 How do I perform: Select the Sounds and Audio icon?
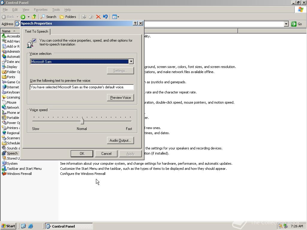[x=4, y=148]
